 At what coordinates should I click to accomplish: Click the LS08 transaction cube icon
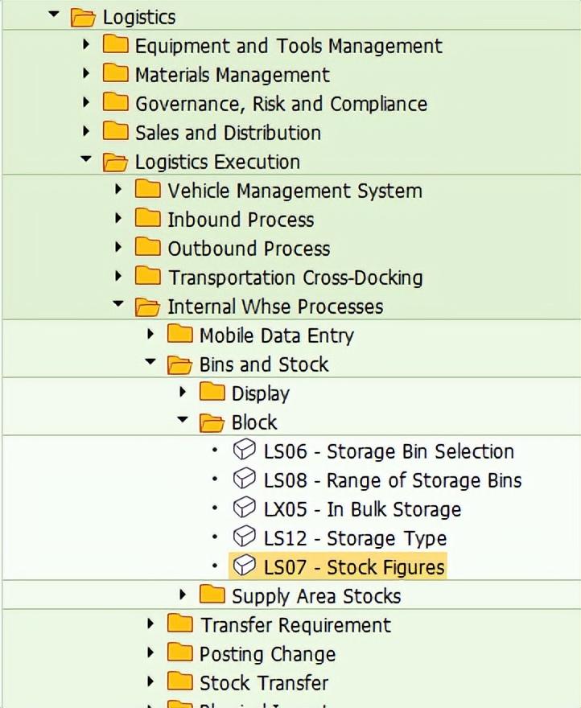[244, 480]
